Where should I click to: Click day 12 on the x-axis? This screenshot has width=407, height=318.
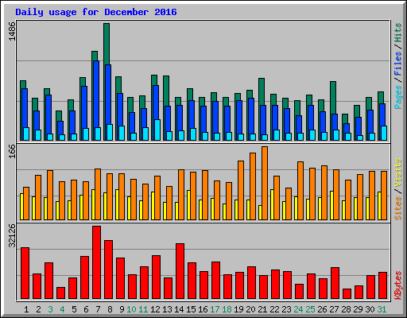pos(155,309)
